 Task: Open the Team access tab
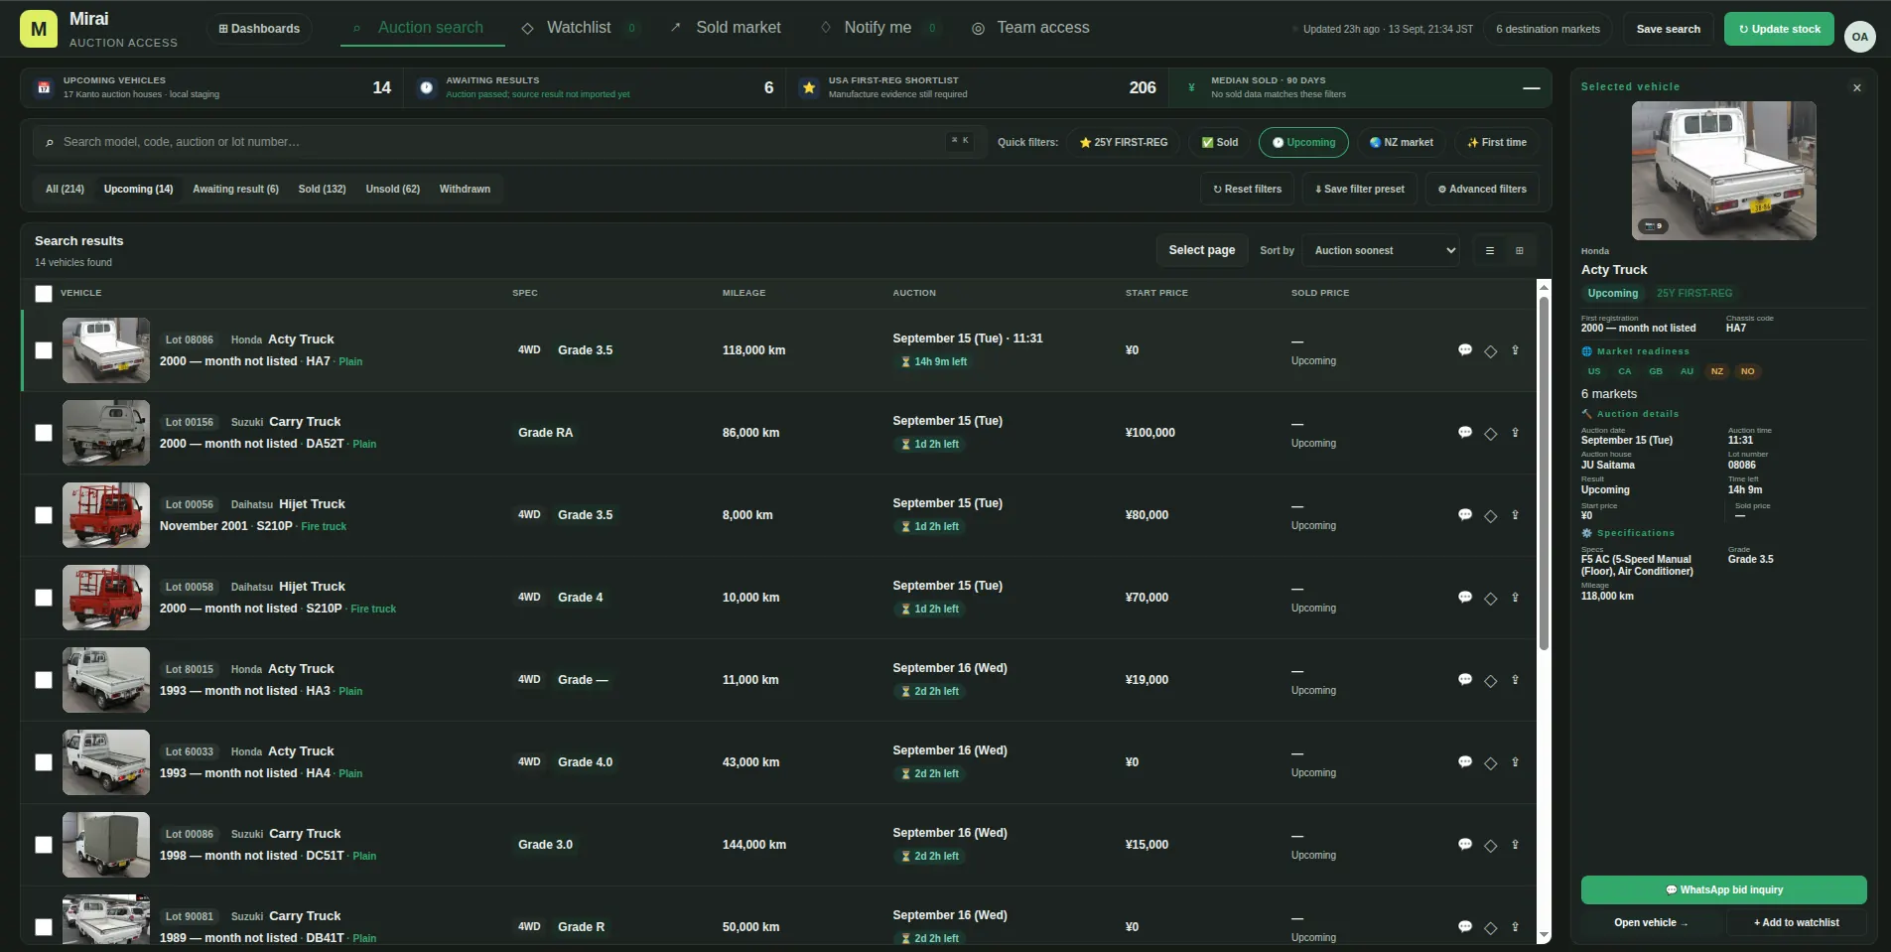1030,28
